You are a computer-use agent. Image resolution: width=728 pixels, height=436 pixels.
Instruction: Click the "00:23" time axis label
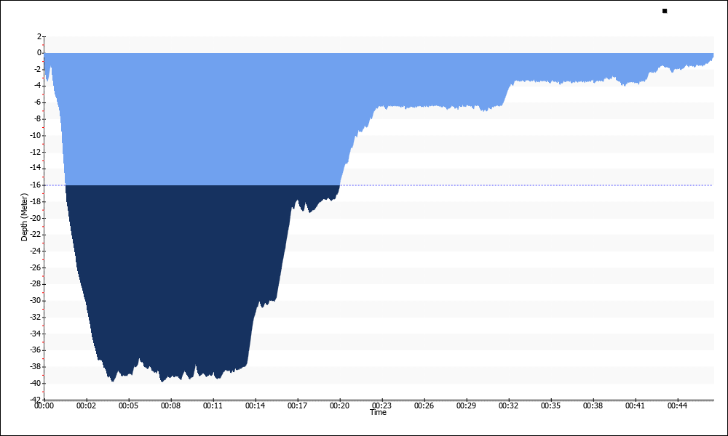point(381,405)
